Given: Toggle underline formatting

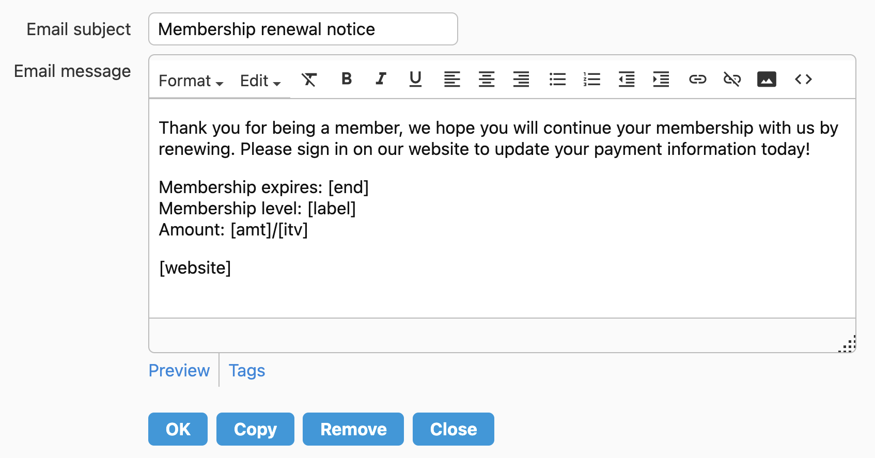Looking at the screenshot, I should coord(415,79).
